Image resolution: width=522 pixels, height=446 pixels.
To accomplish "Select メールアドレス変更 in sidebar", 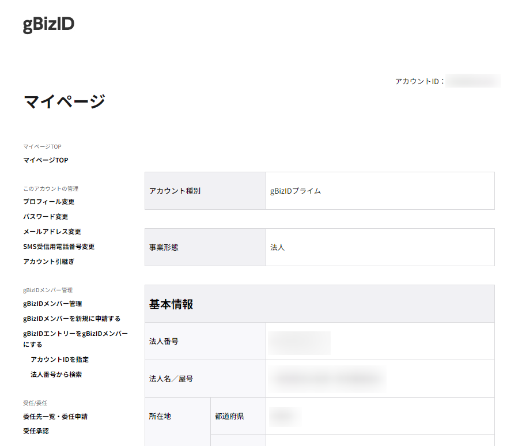I will pyautogui.click(x=52, y=232).
